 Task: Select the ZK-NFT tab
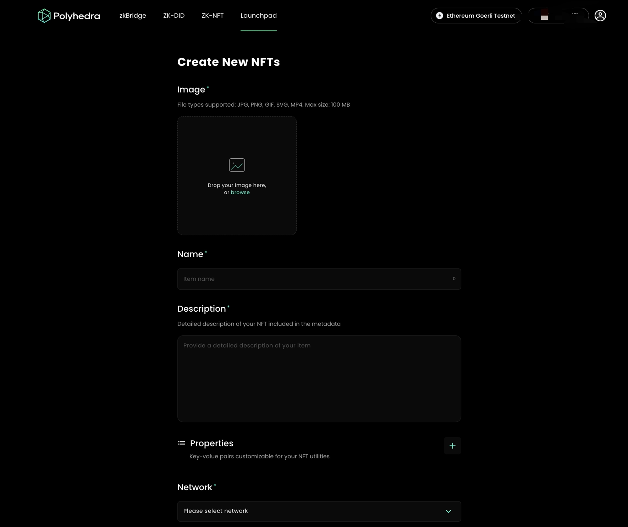click(x=213, y=16)
